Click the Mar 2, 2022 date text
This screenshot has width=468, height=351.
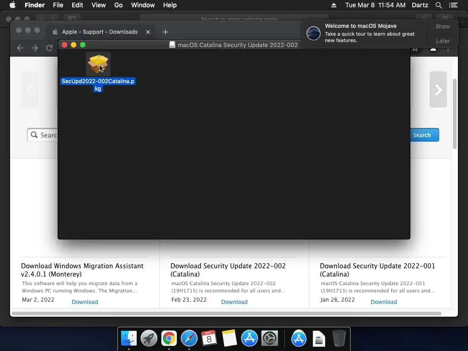pyautogui.click(x=38, y=300)
